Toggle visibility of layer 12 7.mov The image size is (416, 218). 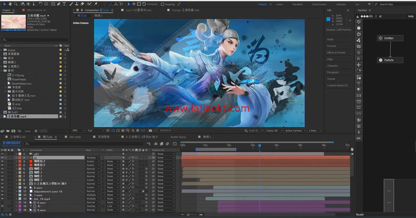point(2,195)
